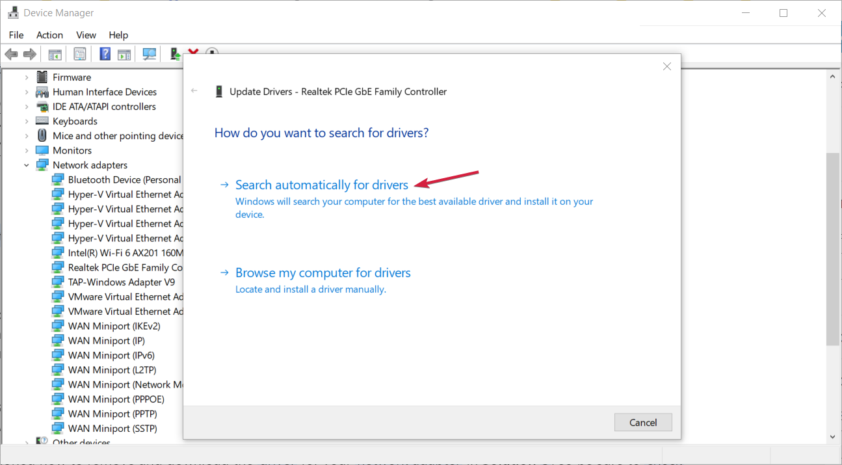Expand the Human Interface Devices node

[27, 92]
